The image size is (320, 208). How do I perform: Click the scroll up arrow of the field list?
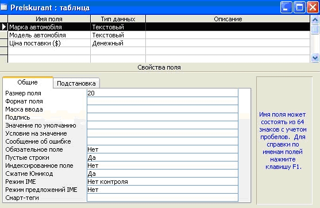click(x=315, y=20)
